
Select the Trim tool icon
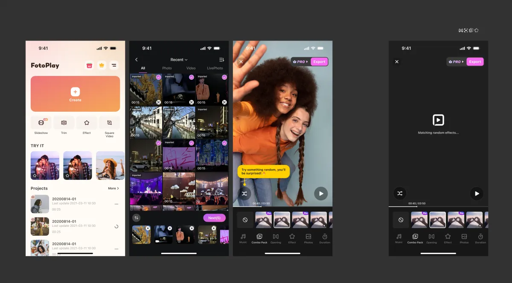coord(64,123)
